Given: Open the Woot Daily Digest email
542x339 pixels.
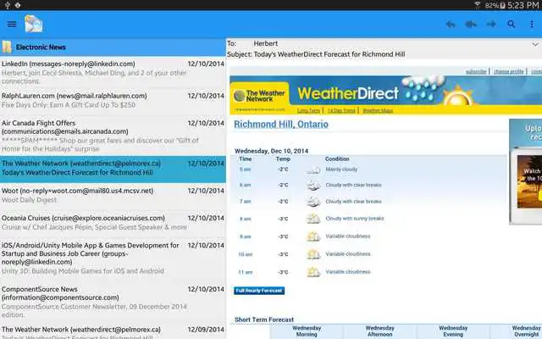Looking at the screenshot, I should coord(113,195).
